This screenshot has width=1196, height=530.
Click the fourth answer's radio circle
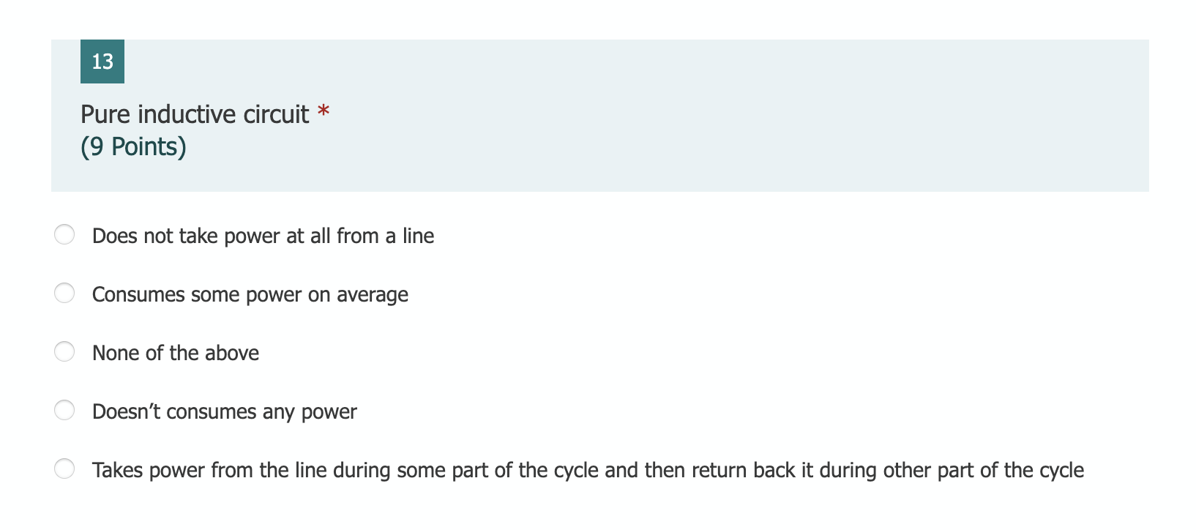tap(64, 410)
